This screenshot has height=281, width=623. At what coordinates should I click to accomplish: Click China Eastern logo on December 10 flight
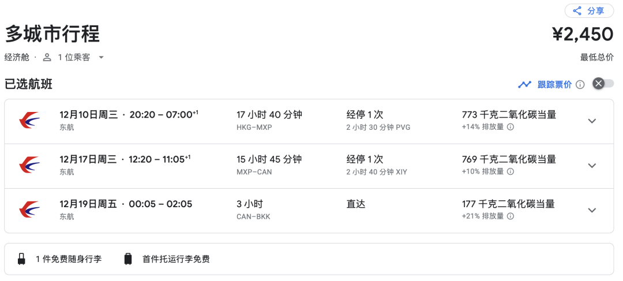tap(29, 121)
